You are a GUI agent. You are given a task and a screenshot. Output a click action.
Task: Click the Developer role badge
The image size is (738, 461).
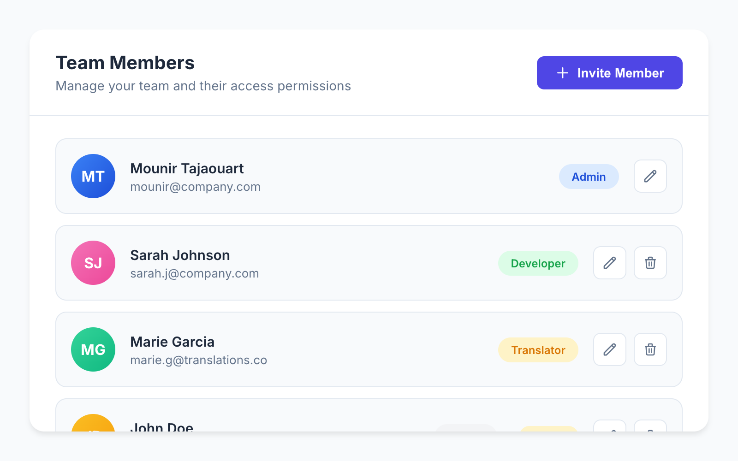(538, 263)
